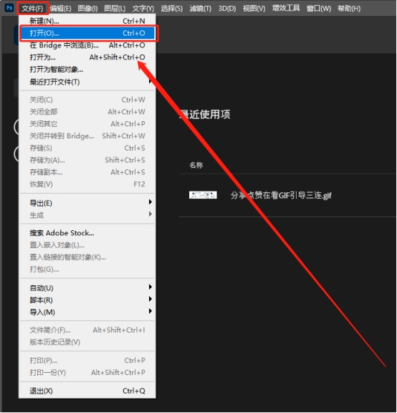This screenshot has width=397, height=413.
Task: Open the 图像(I) menu
Action: click(87, 9)
